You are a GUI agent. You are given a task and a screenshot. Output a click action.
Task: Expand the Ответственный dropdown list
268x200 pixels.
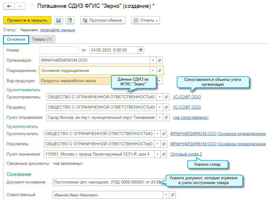(166, 195)
